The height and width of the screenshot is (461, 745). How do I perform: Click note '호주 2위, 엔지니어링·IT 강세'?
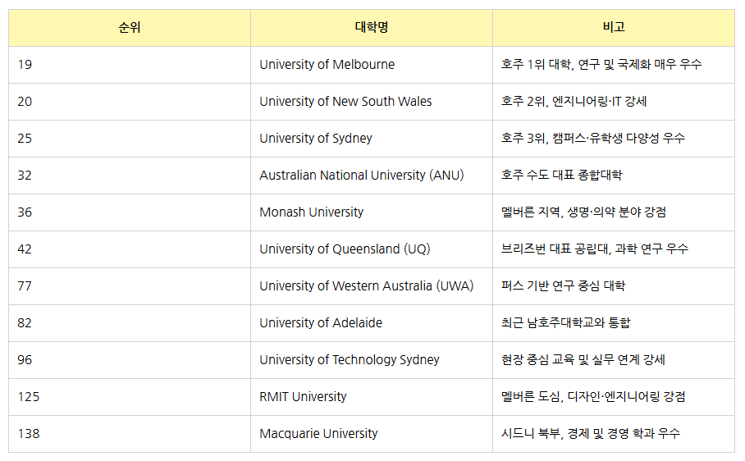click(574, 101)
